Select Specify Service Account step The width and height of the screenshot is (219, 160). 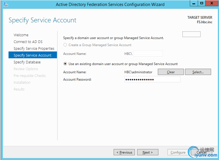pyautogui.click(x=33, y=55)
